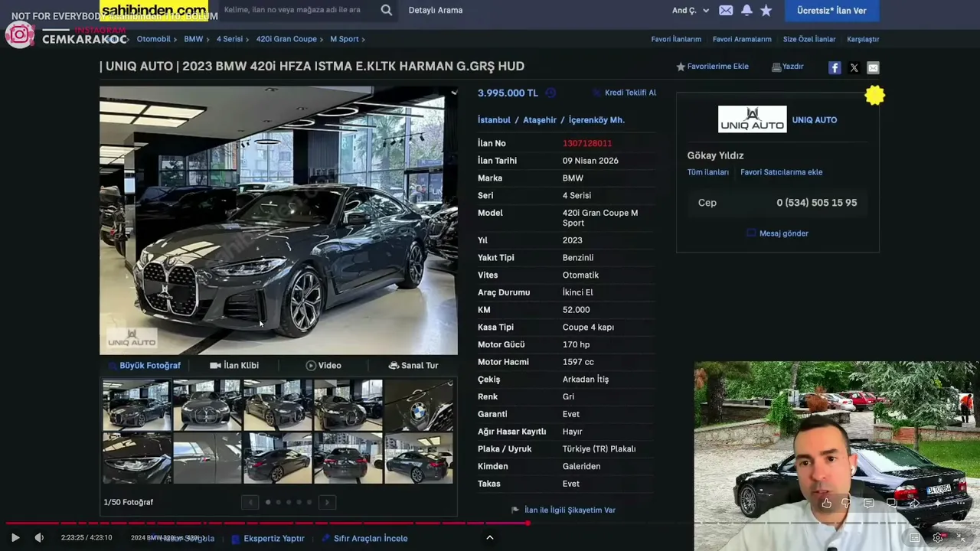Viewport: 980px width, 551px height.
Task: Go to the M Sport breadcrumb
Action: [344, 39]
